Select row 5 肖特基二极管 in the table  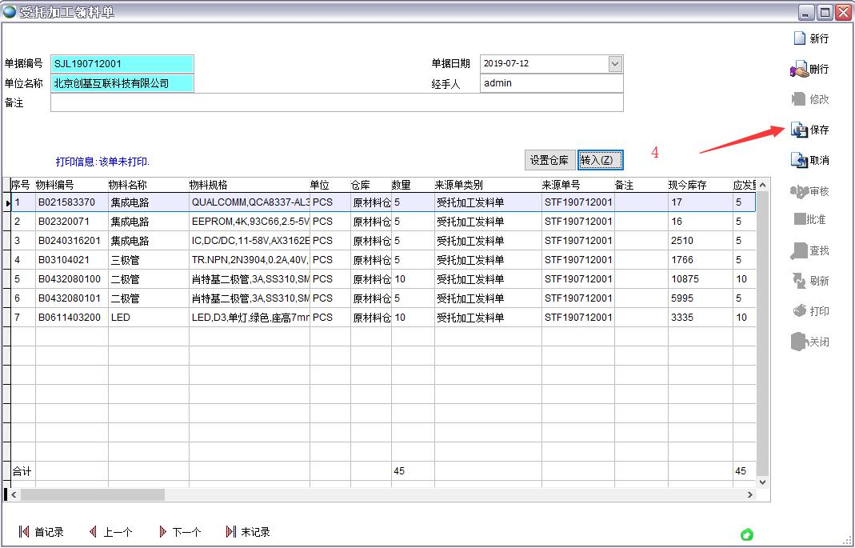(240, 279)
